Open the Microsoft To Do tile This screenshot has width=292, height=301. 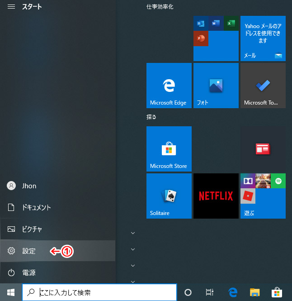tap(263, 86)
